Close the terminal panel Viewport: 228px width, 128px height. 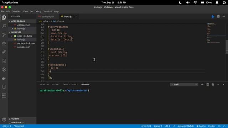224,85
